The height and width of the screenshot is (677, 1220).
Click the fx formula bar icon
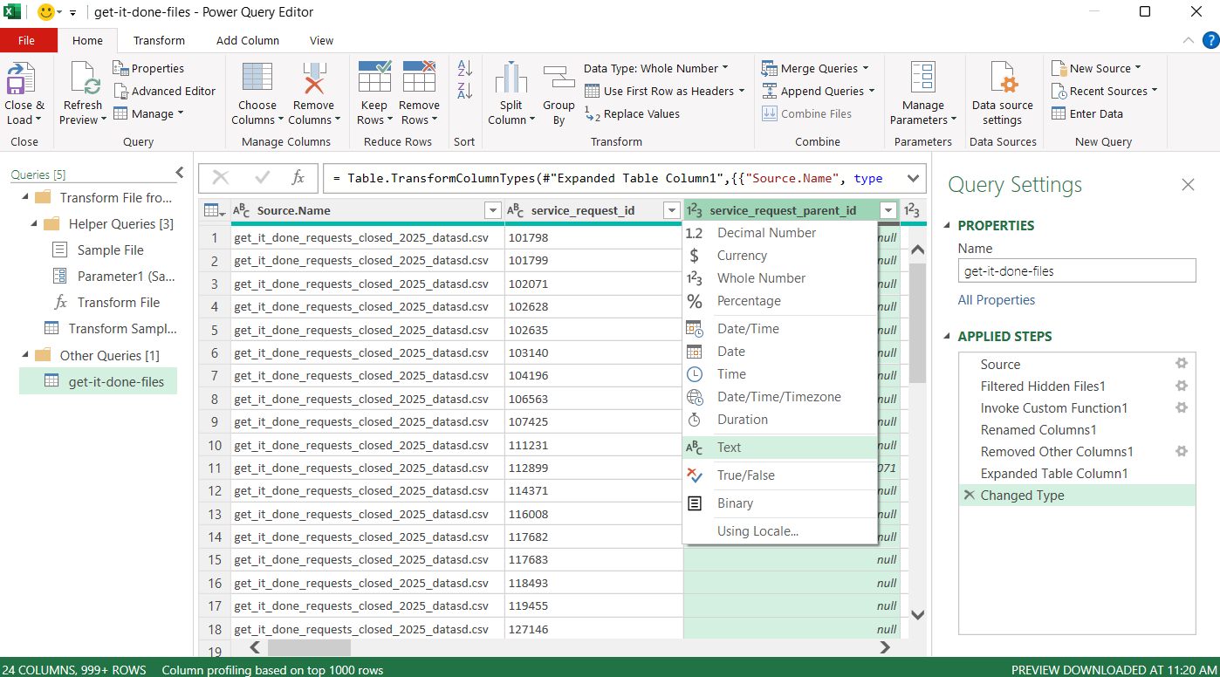[x=298, y=178]
